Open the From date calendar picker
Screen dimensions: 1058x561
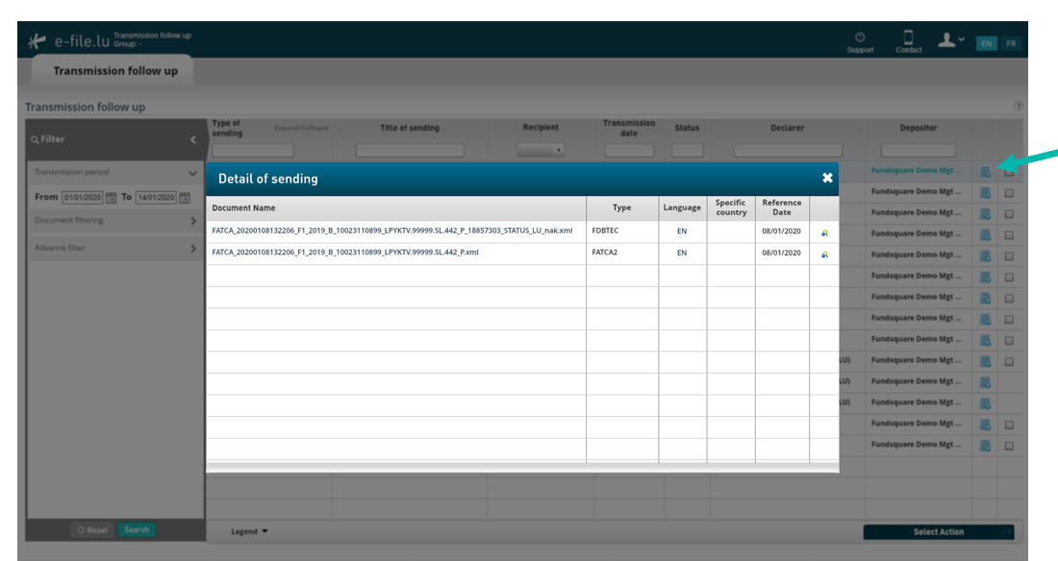click(112, 198)
